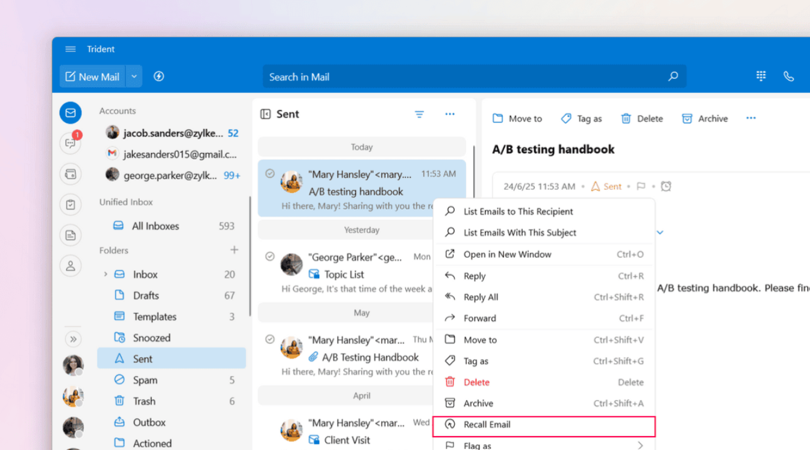Viewport: 810px width, 450px height.
Task: Choose Delete from context menu
Action: click(544, 382)
